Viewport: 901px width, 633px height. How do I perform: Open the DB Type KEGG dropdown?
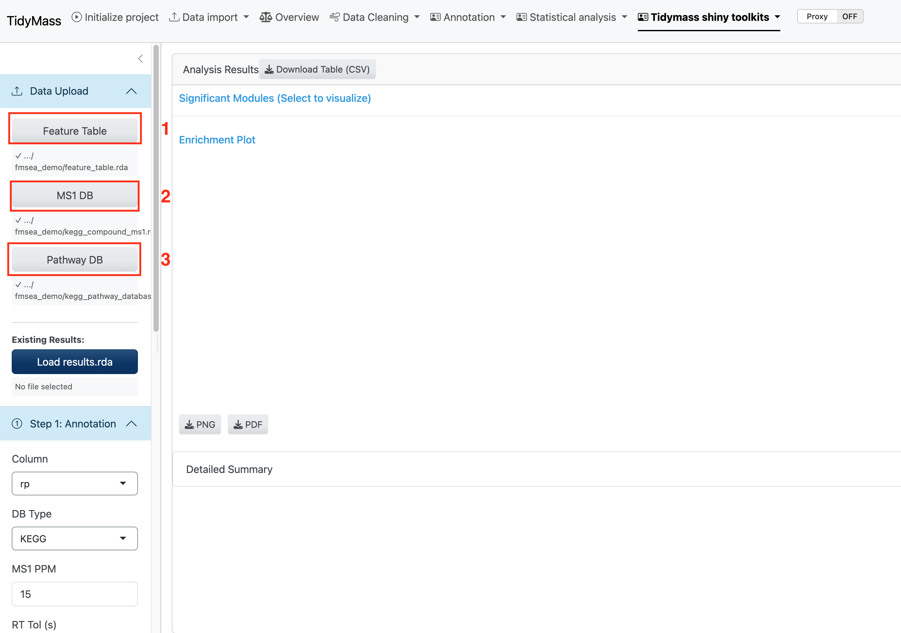[x=74, y=538]
